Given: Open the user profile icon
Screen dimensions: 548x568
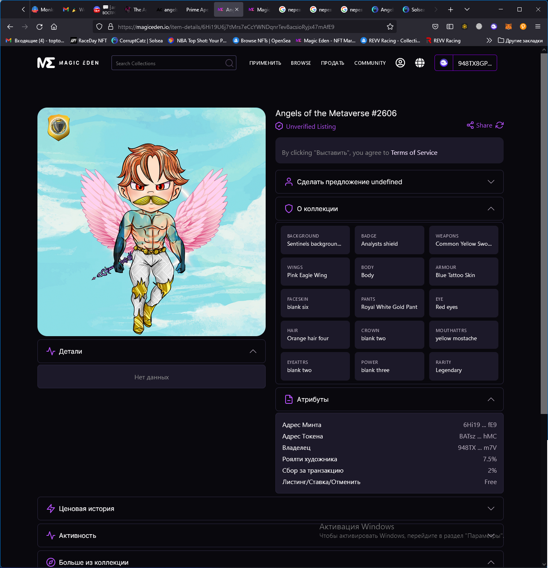Looking at the screenshot, I should tap(400, 63).
